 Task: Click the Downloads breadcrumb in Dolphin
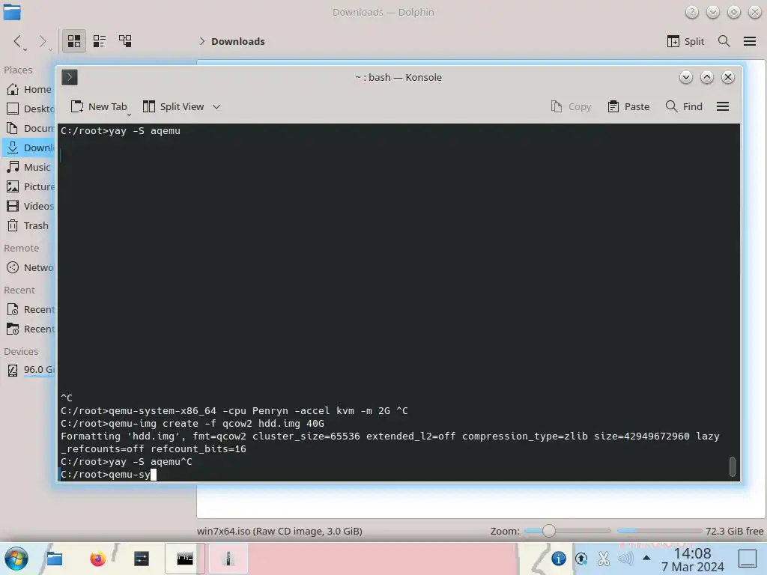(237, 42)
